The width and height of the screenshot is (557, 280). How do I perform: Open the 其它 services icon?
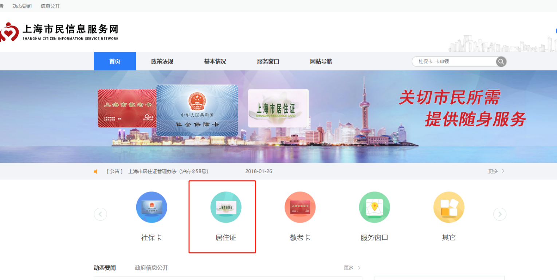click(448, 207)
